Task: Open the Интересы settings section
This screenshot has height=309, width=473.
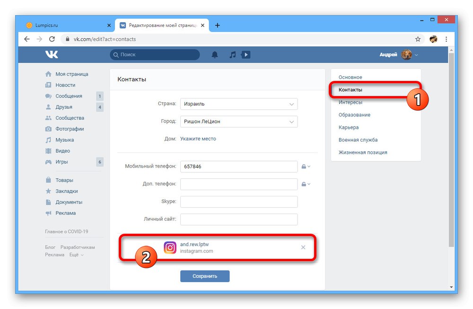Action: coord(350,102)
